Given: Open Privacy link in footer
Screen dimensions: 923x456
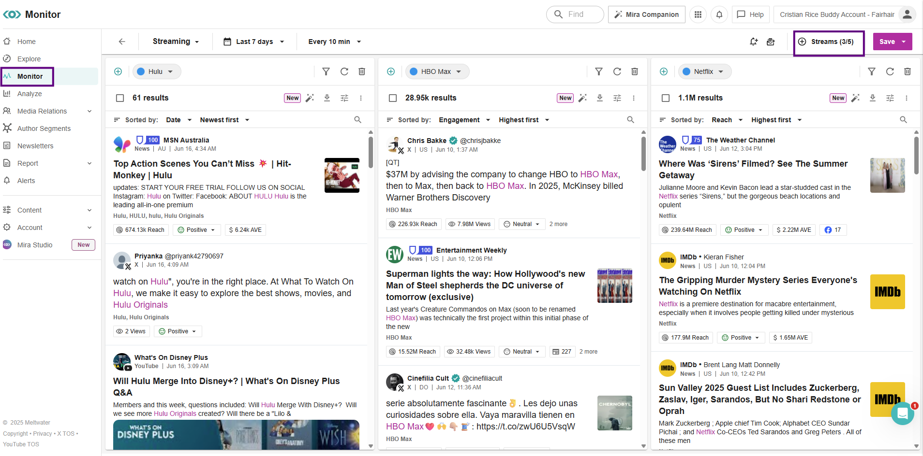Looking at the screenshot, I should click(x=43, y=434).
